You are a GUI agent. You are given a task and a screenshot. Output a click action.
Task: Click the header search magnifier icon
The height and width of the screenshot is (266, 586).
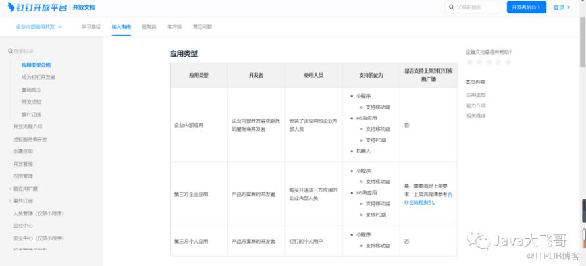tap(452, 7)
